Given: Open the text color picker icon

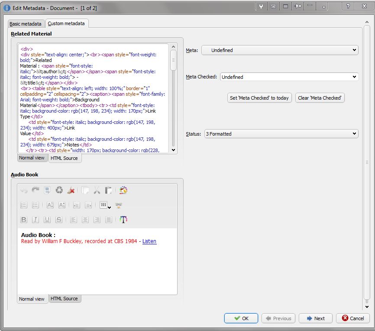Looking at the screenshot, I should [x=124, y=220].
